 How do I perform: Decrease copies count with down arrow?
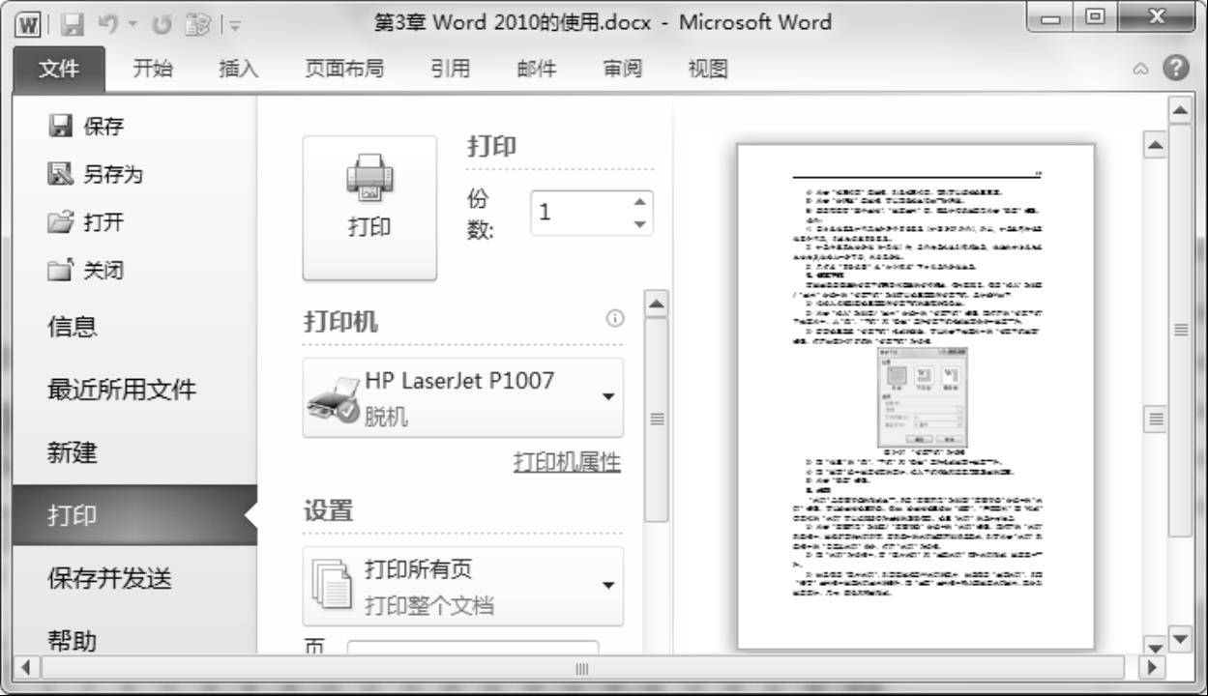coord(638,224)
